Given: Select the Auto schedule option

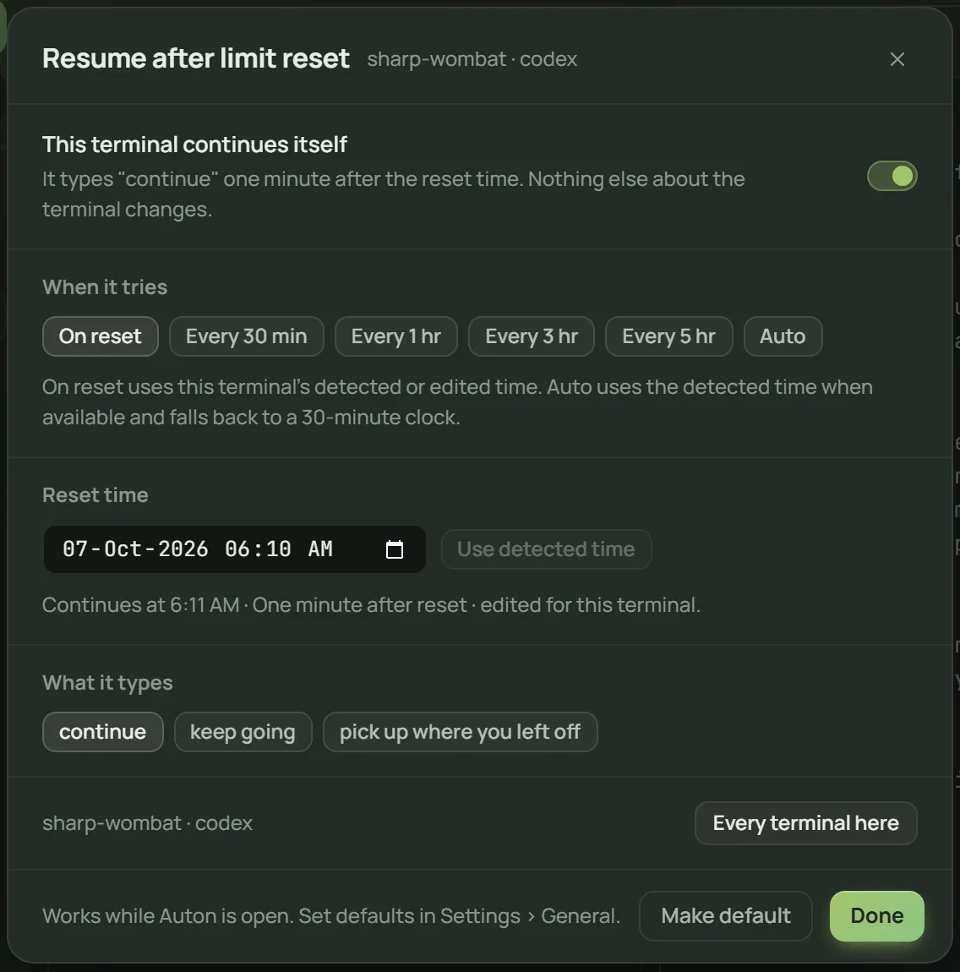Looking at the screenshot, I should 783,336.
